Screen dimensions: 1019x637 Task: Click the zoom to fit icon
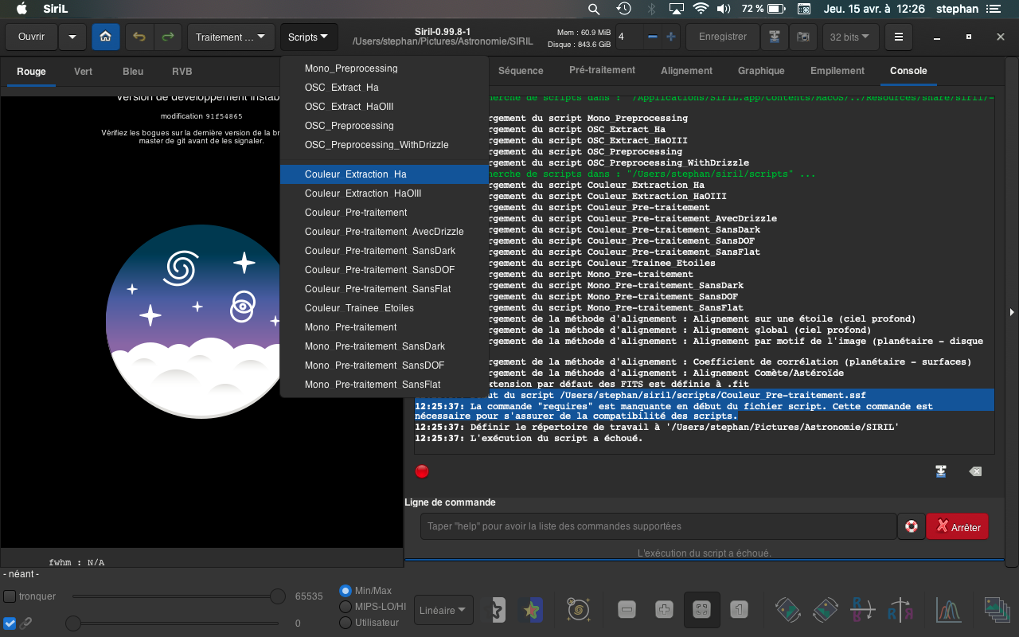coord(701,610)
